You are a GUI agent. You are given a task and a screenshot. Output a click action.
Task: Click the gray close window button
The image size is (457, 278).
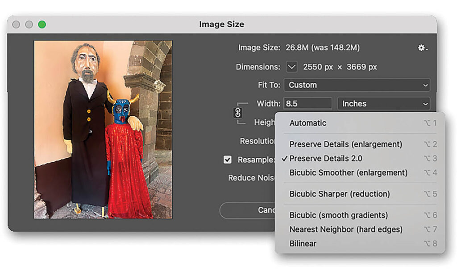17,25
